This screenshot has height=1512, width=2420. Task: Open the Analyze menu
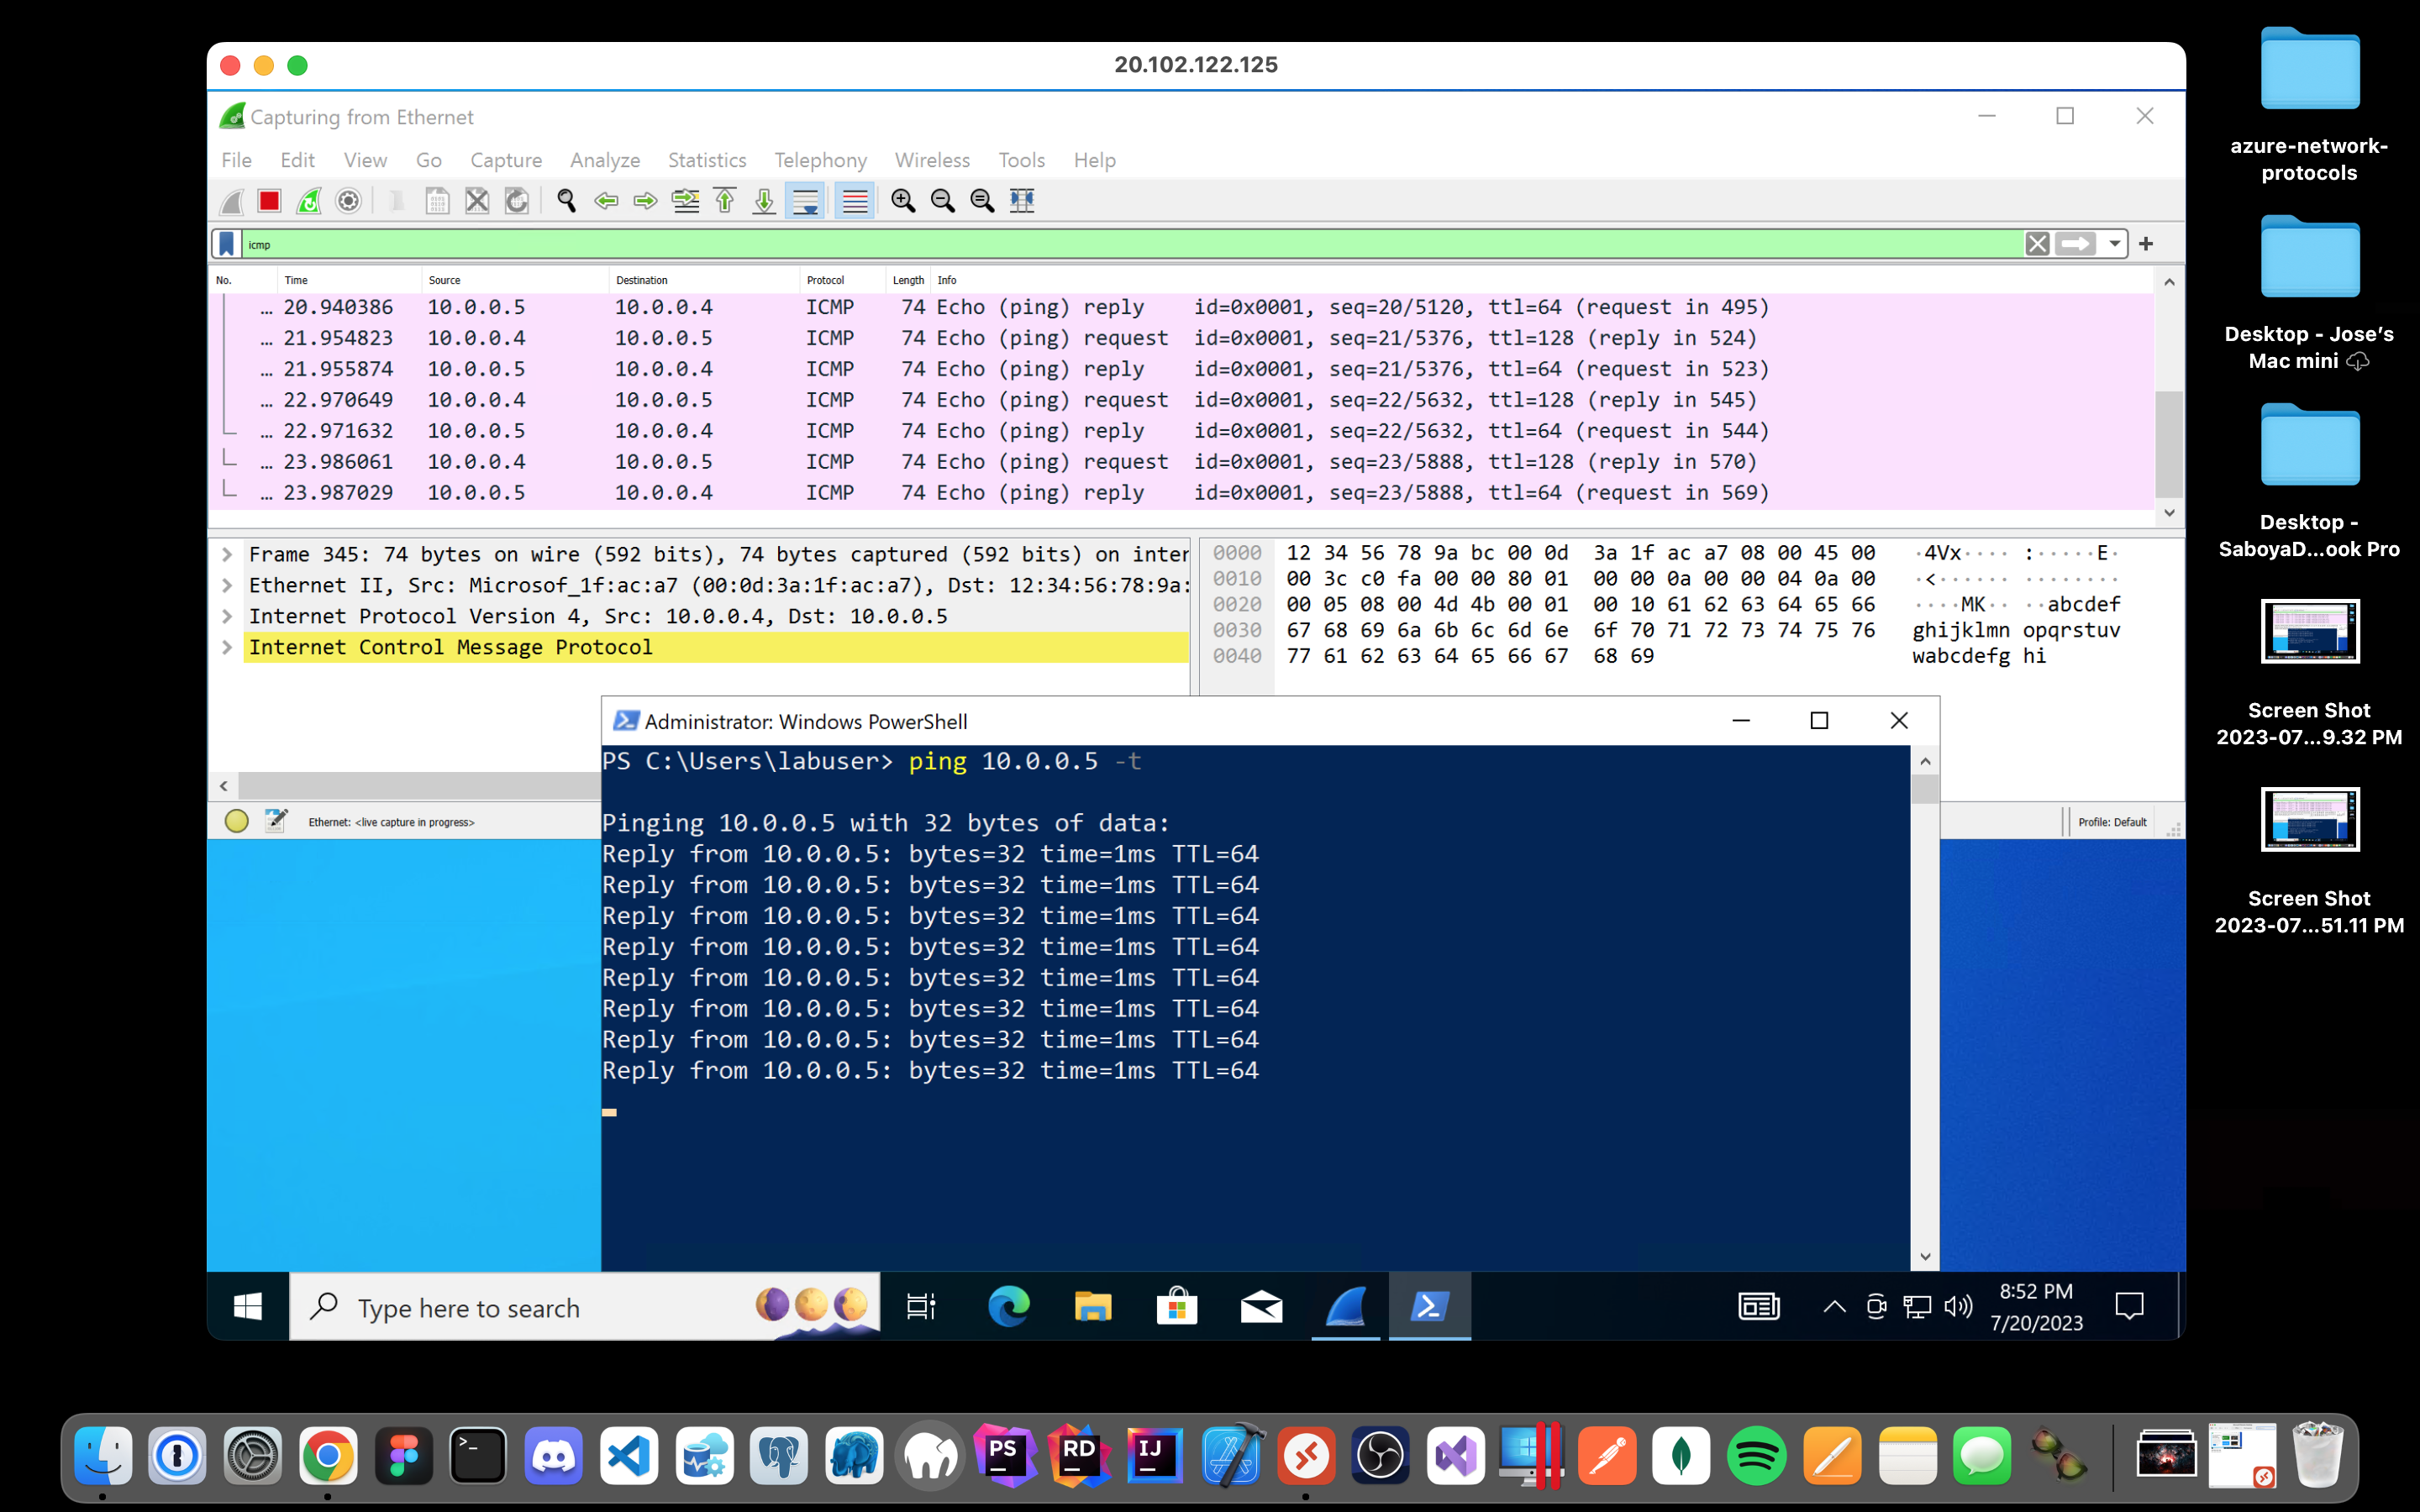[604, 160]
